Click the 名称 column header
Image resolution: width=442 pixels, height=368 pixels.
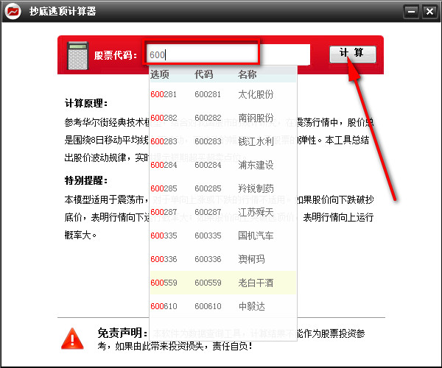click(248, 74)
